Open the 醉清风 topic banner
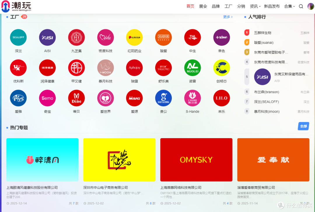This screenshot has height=212, width=315. pyautogui.click(x=42, y=160)
